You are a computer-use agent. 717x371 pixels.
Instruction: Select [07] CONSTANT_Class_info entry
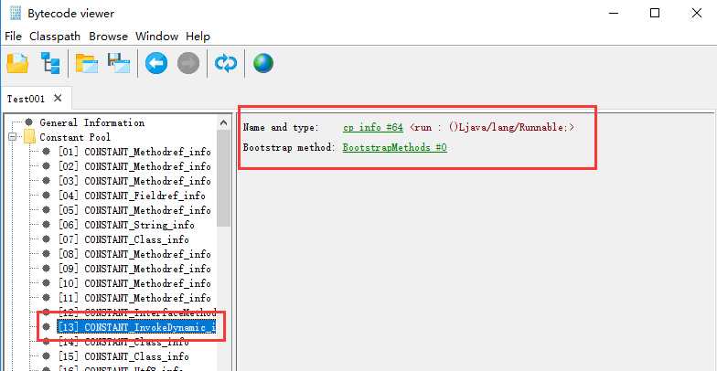coord(123,239)
